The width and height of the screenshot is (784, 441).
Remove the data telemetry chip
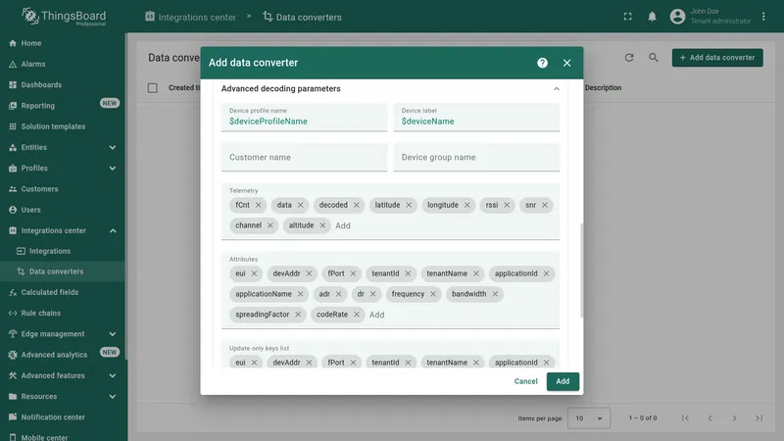(x=300, y=205)
